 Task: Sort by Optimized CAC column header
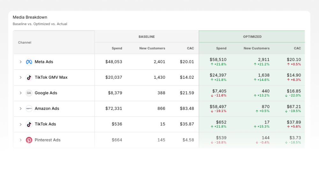tap(297, 48)
